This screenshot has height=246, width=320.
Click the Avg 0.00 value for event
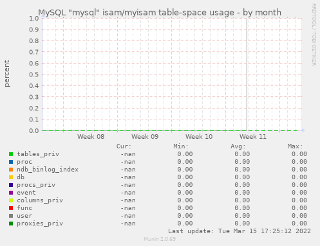tap(242, 193)
